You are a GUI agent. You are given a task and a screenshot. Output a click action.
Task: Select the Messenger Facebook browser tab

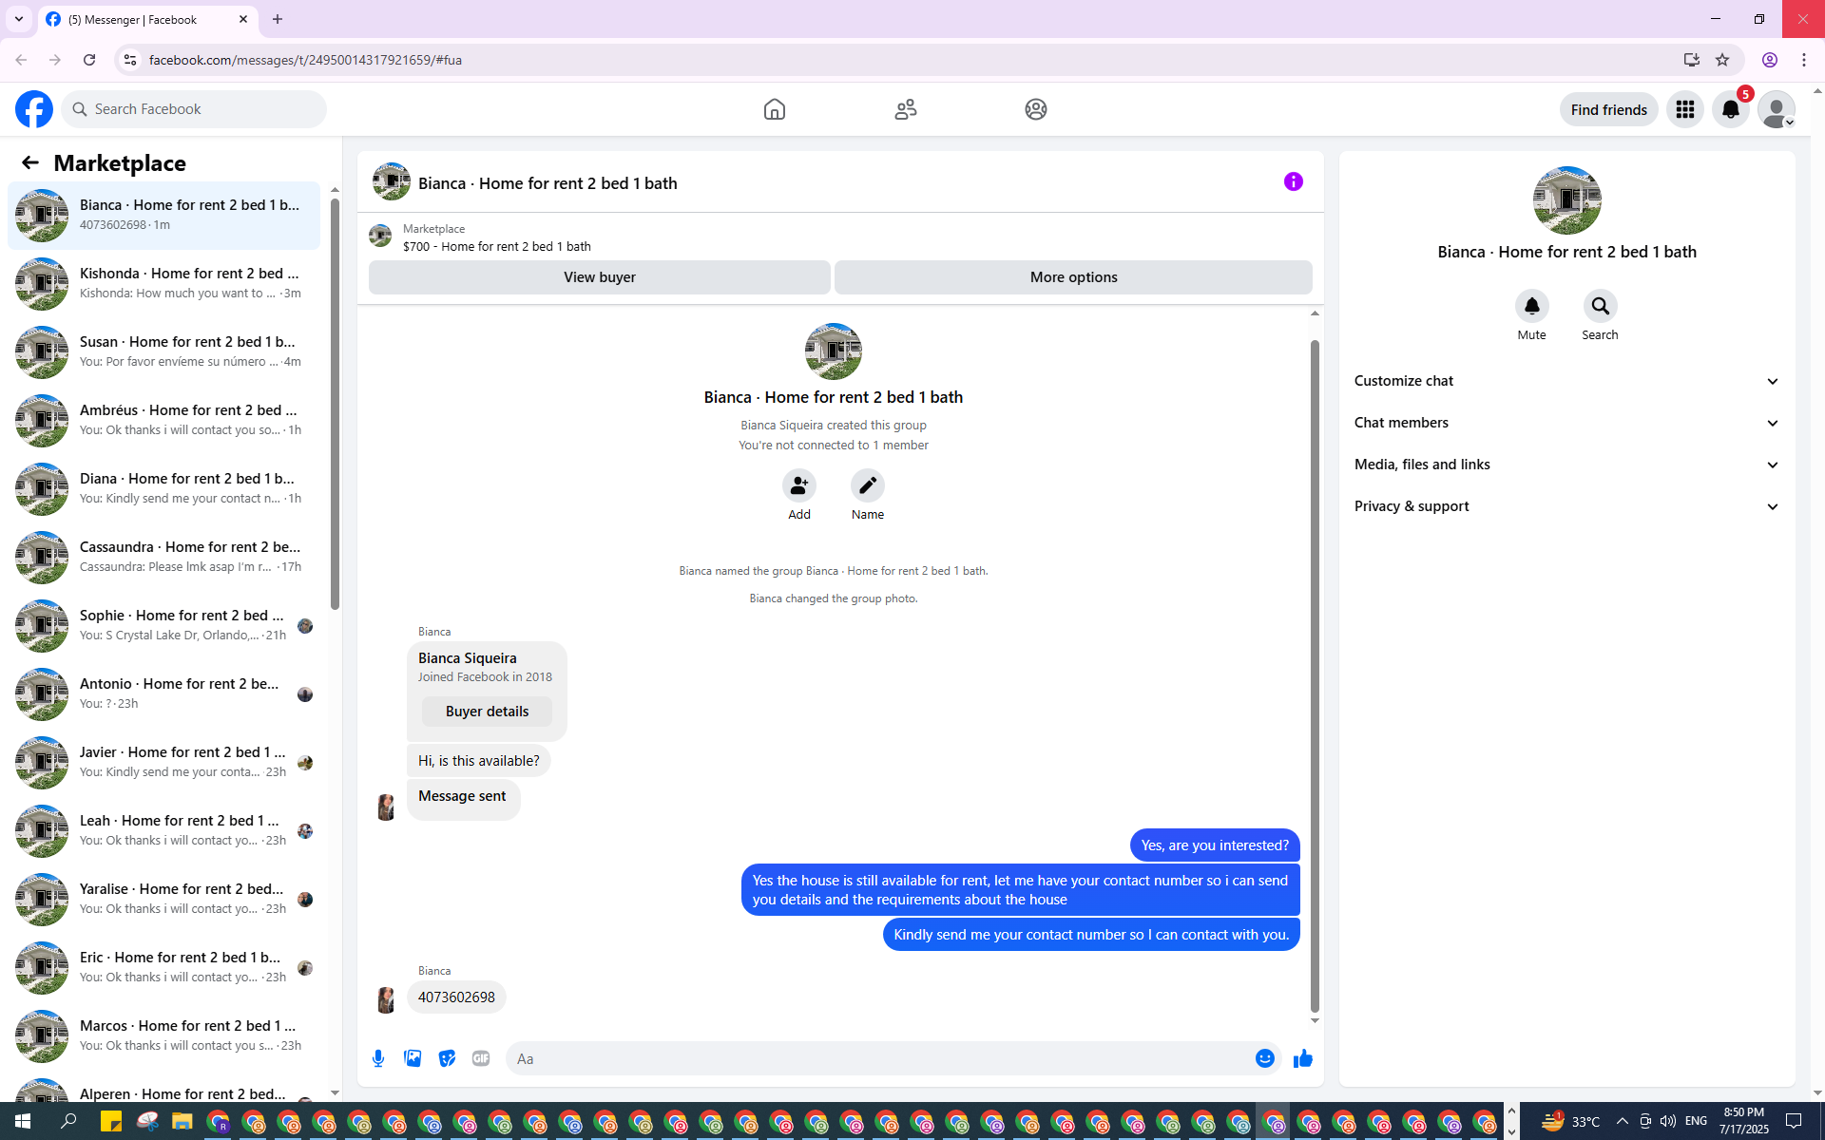click(x=147, y=19)
